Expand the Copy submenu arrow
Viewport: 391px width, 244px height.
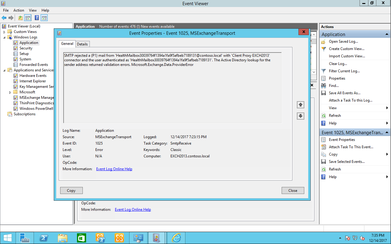(x=387, y=154)
